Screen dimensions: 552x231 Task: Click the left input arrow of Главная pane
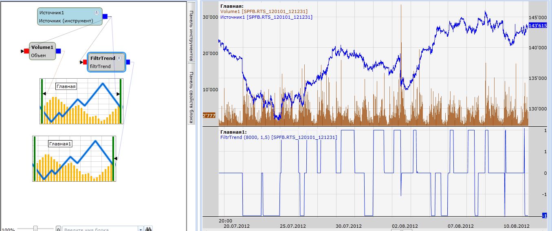(44, 94)
